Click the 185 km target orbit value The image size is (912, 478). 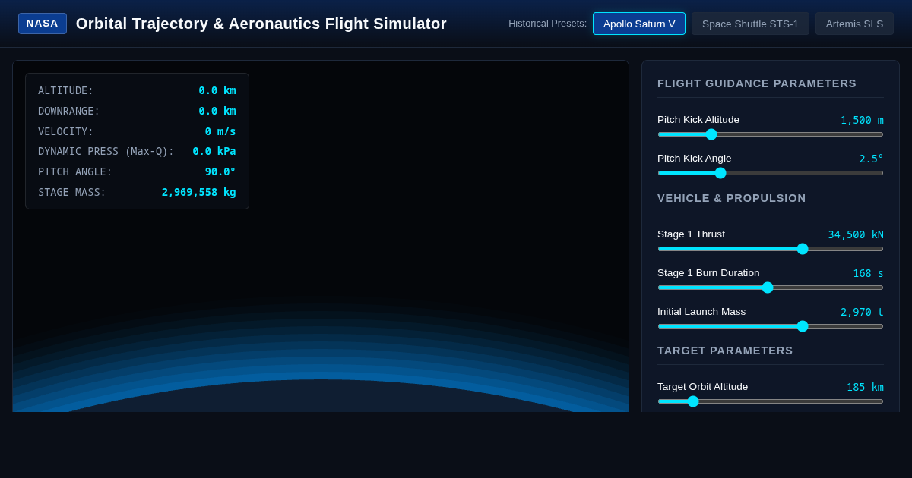pyautogui.click(x=865, y=387)
